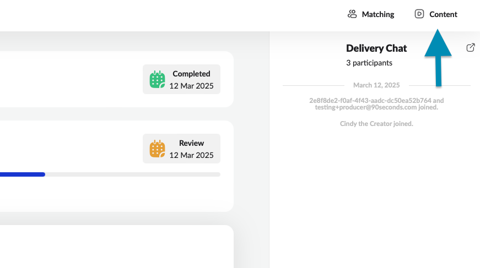Click the green calendar icon beside Completed

pyautogui.click(x=158, y=80)
